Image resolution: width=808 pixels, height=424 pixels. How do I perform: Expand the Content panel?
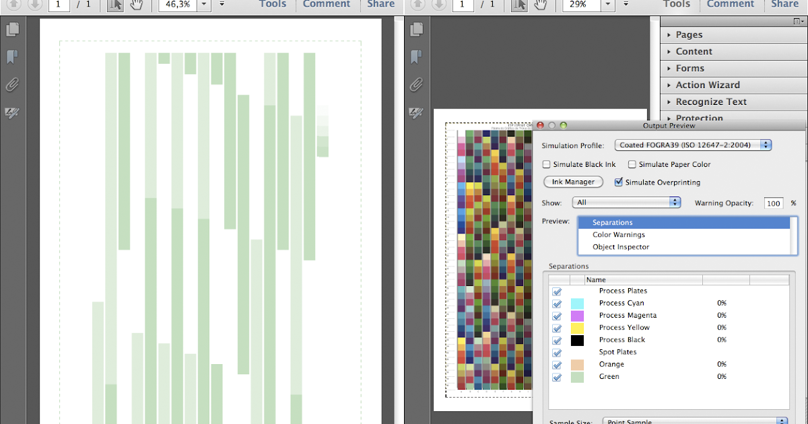point(733,51)
